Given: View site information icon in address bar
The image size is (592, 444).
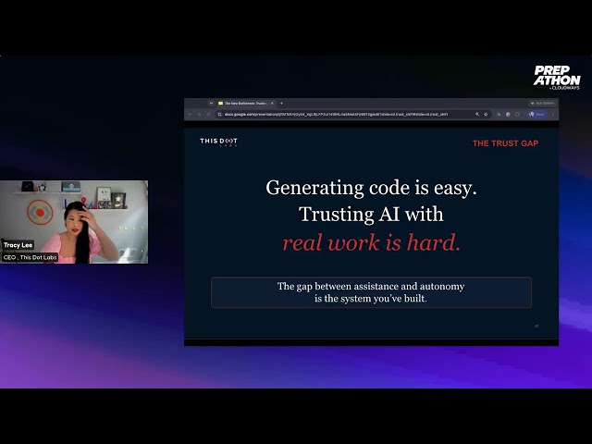Looking at the screenshot, I should (x=220, y=114).
